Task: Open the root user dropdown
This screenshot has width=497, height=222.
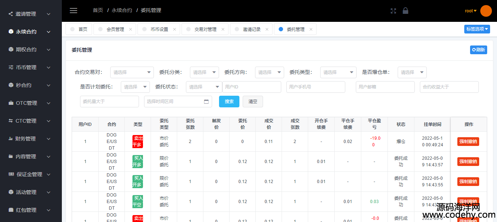Action: point(471,11)
